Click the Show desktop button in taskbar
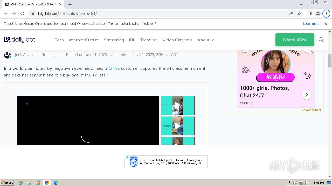This screenshot has height=186, width=332. tap(329, 183)
